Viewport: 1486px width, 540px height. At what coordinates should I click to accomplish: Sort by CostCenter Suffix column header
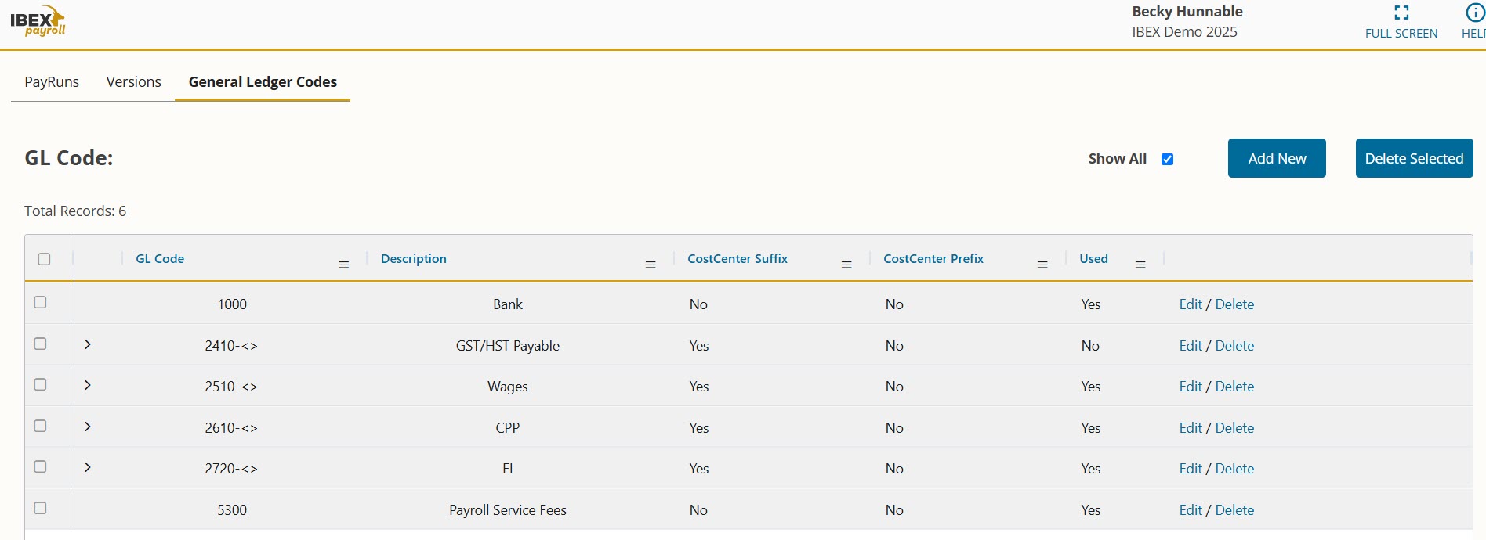(x=737, y=258)
